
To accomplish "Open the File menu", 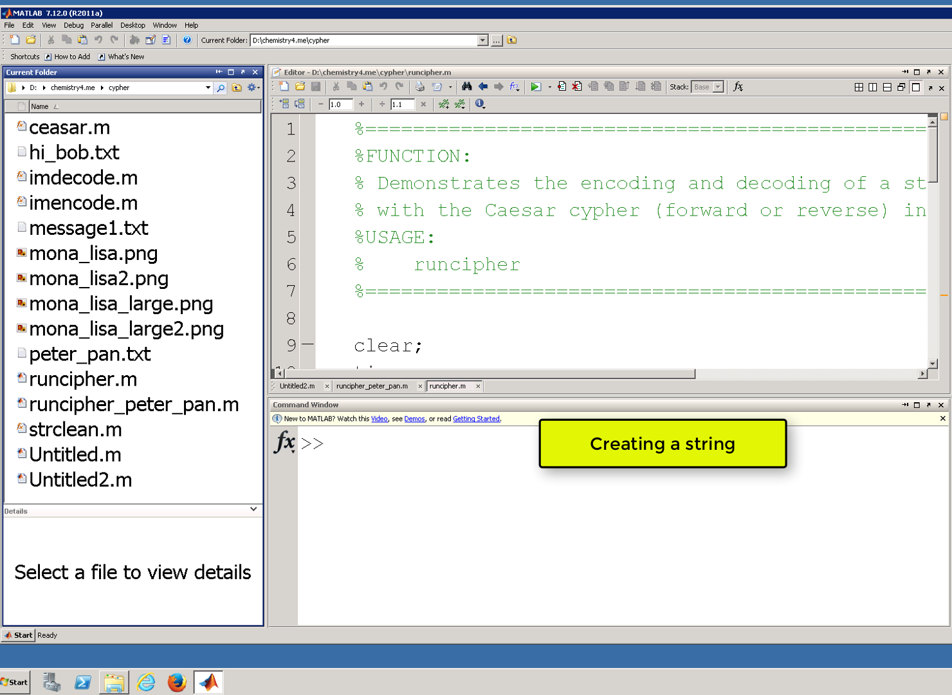I will 9,25.
